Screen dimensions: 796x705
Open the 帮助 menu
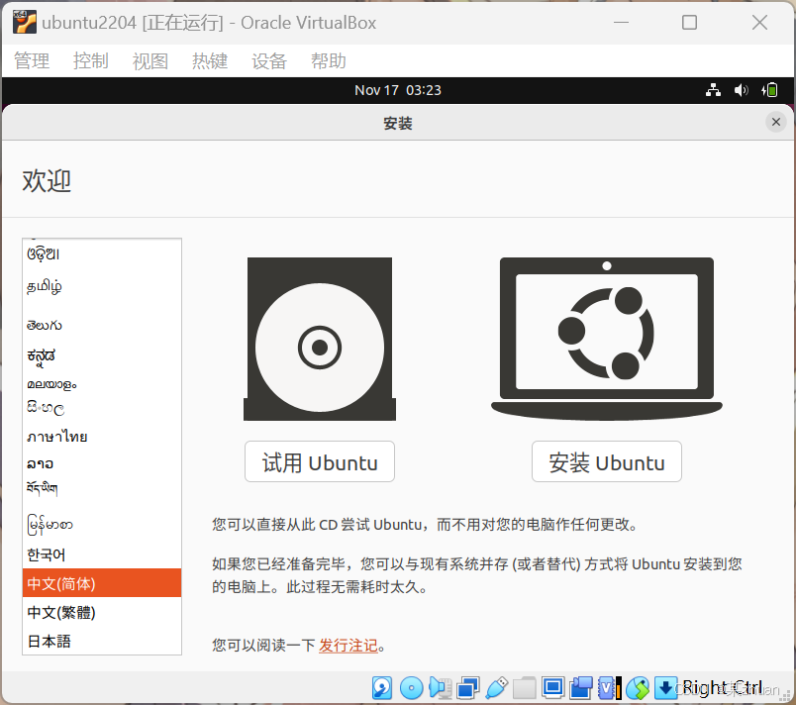pos(329,61)
